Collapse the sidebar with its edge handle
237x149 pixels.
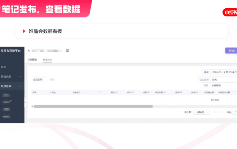[x=25, y=102]
